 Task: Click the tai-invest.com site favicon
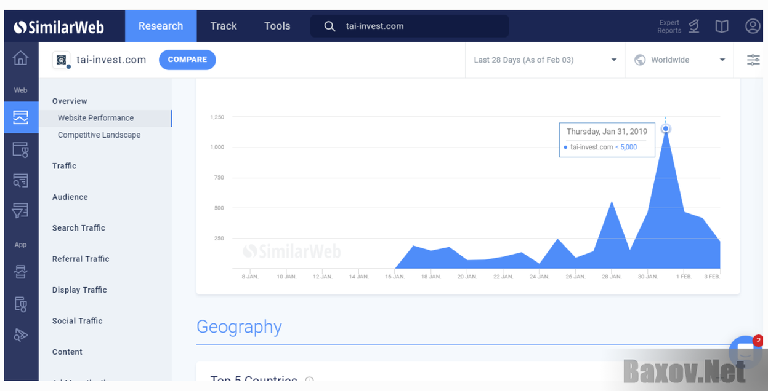(x=61, y=60)
